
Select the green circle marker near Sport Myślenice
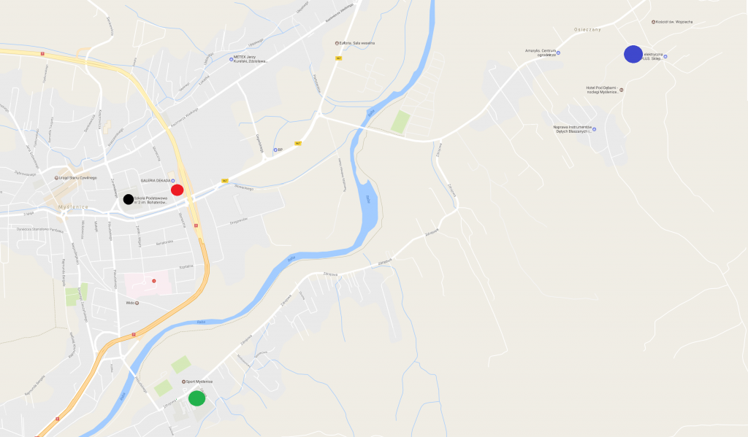tap(197, 398)
